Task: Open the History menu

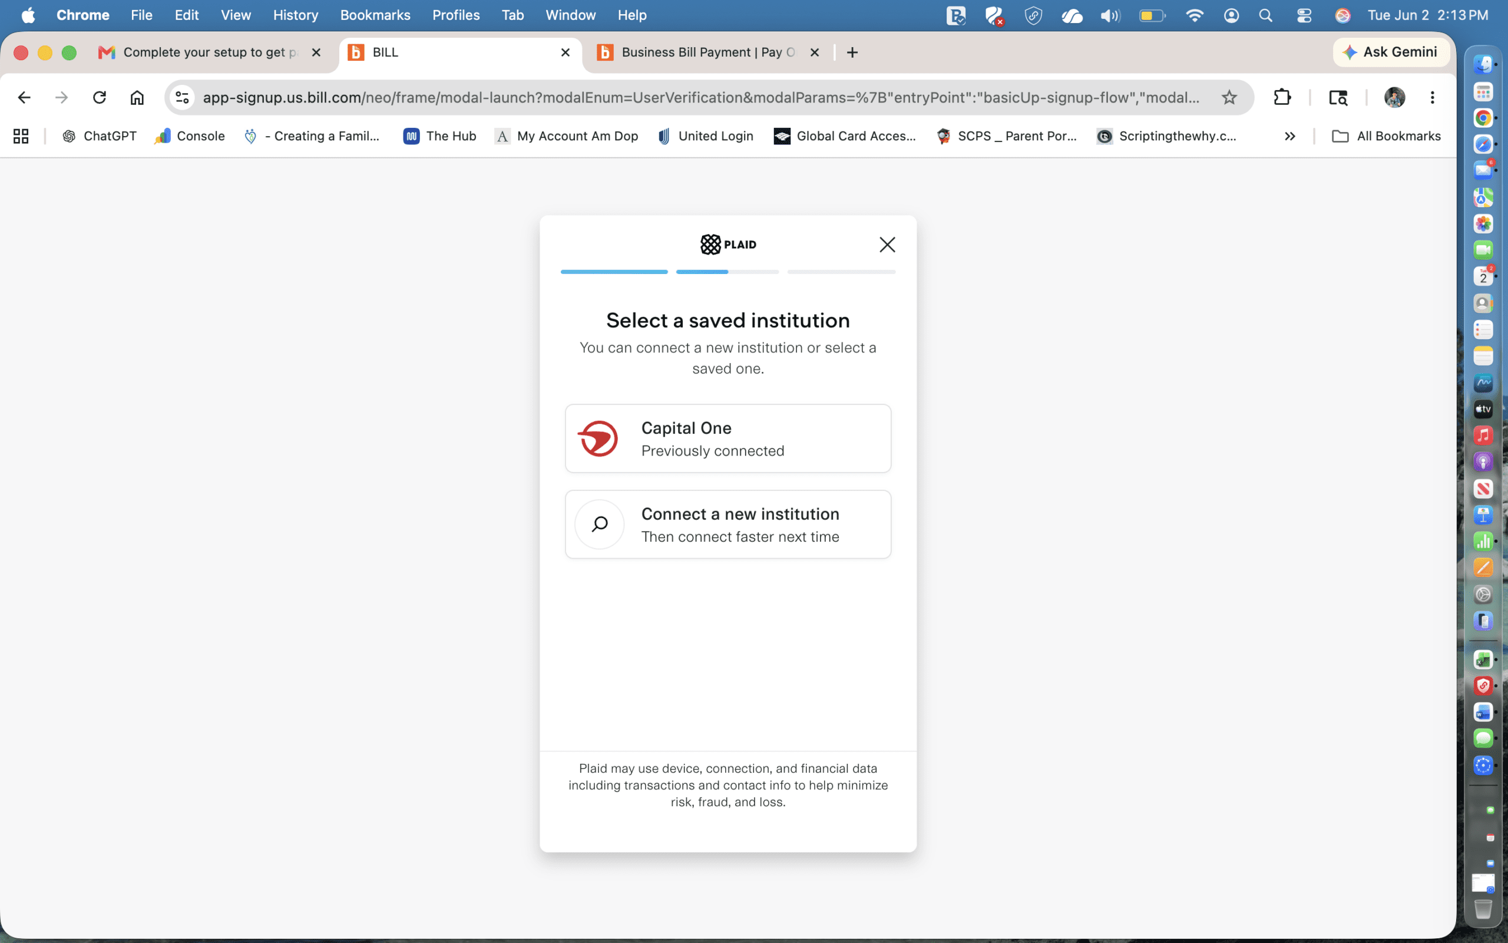Action: coord(295,15)
